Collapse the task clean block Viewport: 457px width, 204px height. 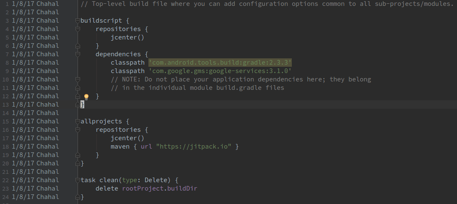pos(78,180)
